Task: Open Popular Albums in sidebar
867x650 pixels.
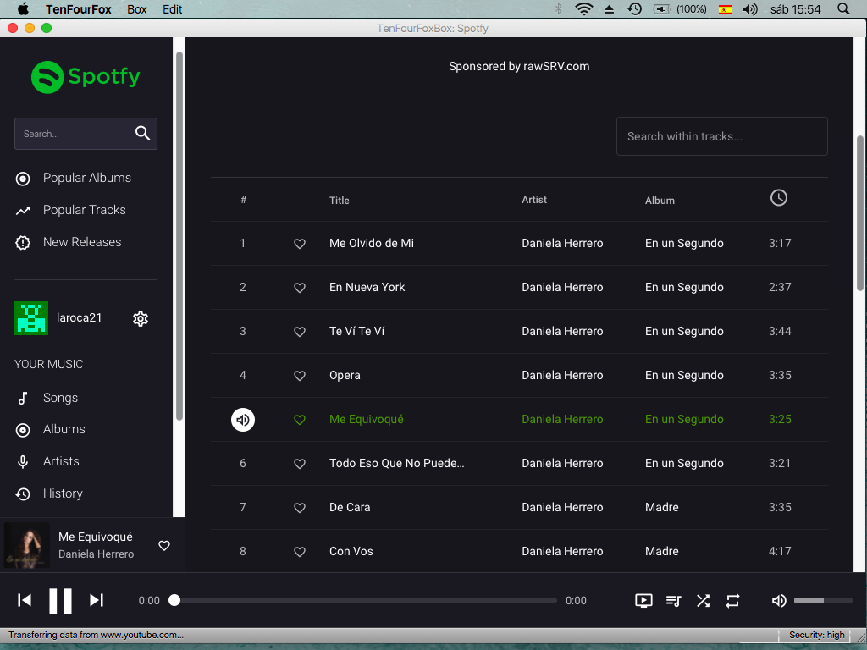Action: coord(87,178)
